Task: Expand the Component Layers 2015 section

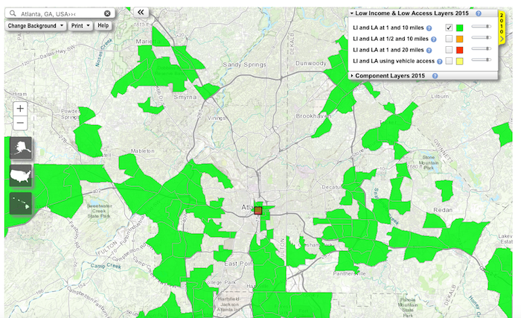Action: pyautogui.click(x=353, y=76)
